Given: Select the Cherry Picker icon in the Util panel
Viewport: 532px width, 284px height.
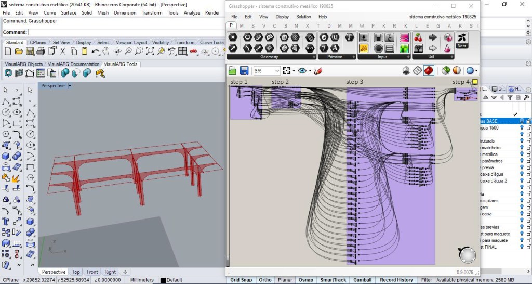Looking at the screenshot, I should click(418, 37).
